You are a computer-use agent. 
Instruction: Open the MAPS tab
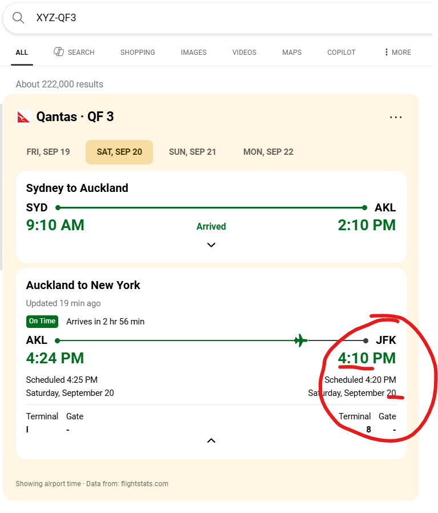click(x=292, y=53)
